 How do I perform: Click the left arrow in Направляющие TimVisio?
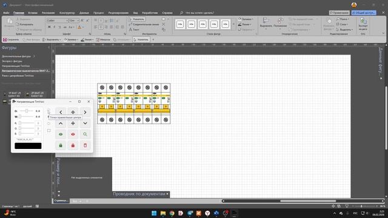pos(61,112)
